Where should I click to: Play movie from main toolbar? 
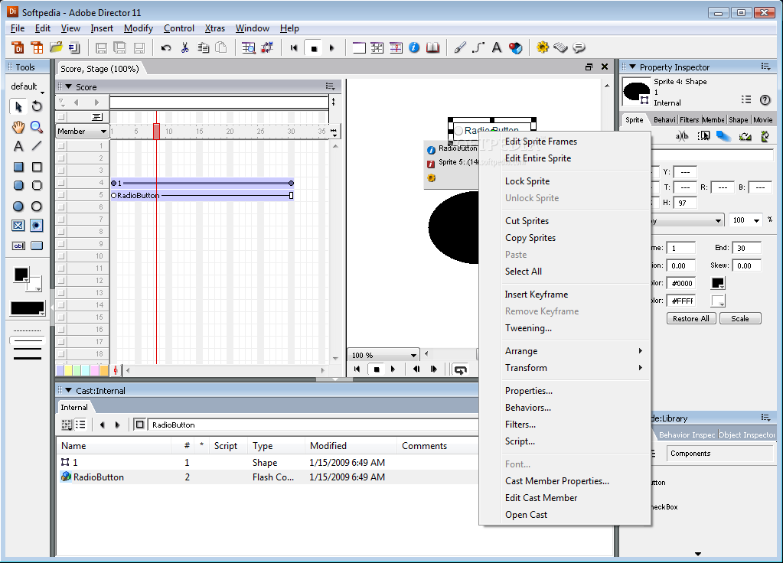tap(332, 48)
